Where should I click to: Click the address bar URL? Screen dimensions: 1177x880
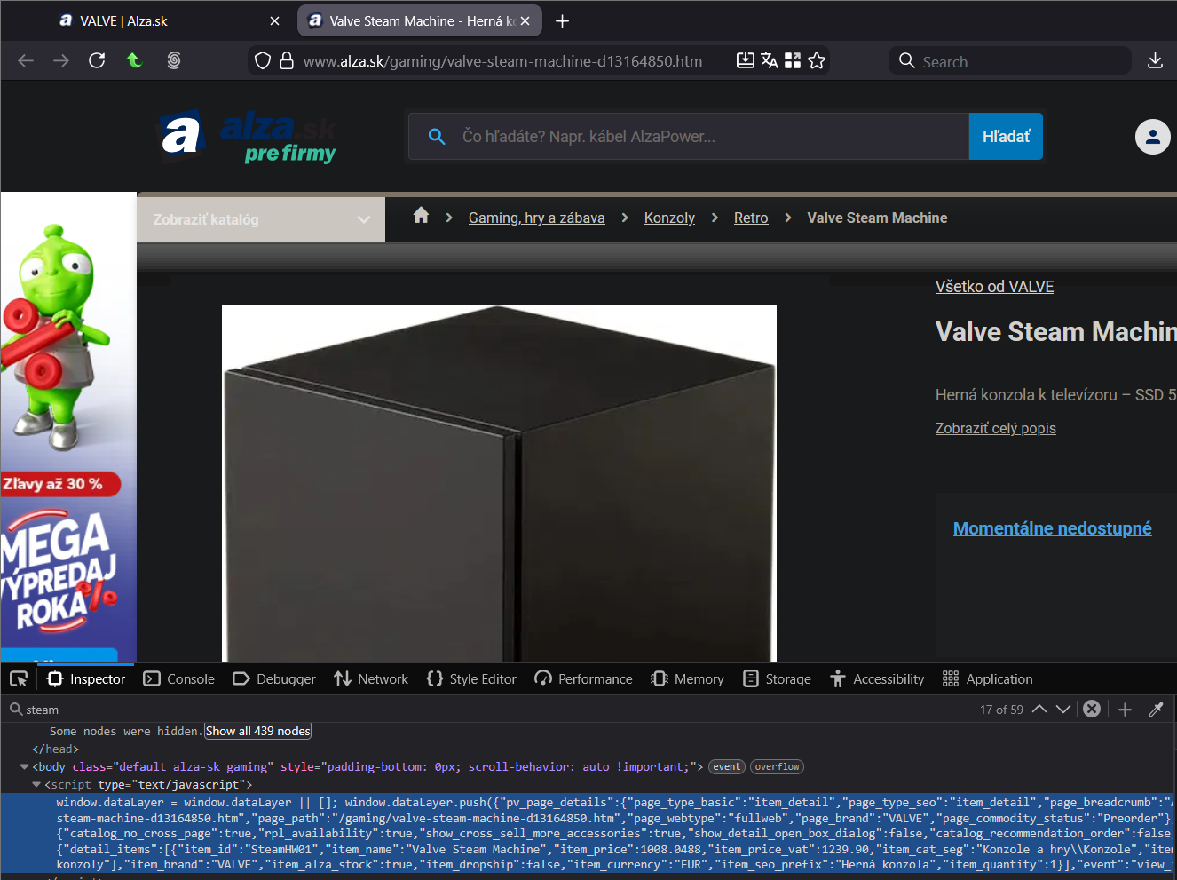tap(502, 61)
